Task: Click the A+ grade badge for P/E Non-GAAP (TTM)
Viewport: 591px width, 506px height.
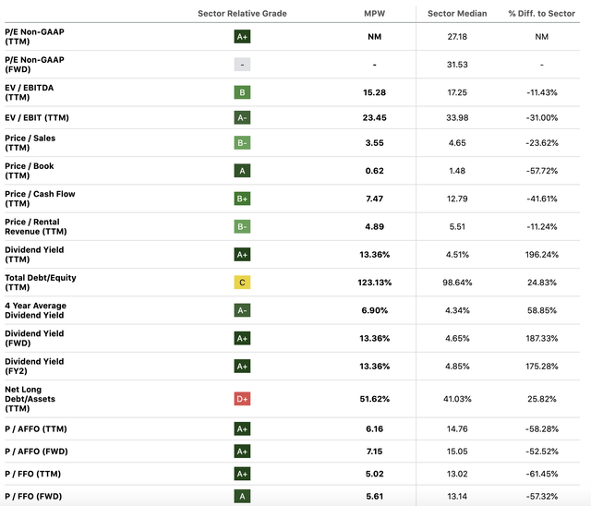Action: (x=243, y=38)
